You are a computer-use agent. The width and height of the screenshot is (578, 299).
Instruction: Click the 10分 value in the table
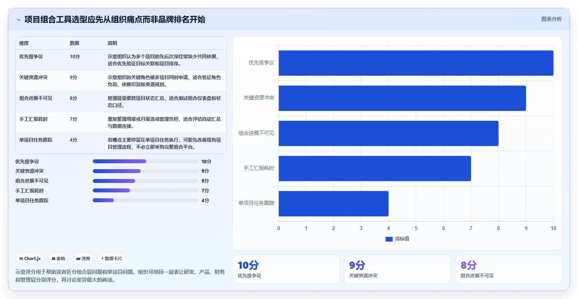coord(75,57)
